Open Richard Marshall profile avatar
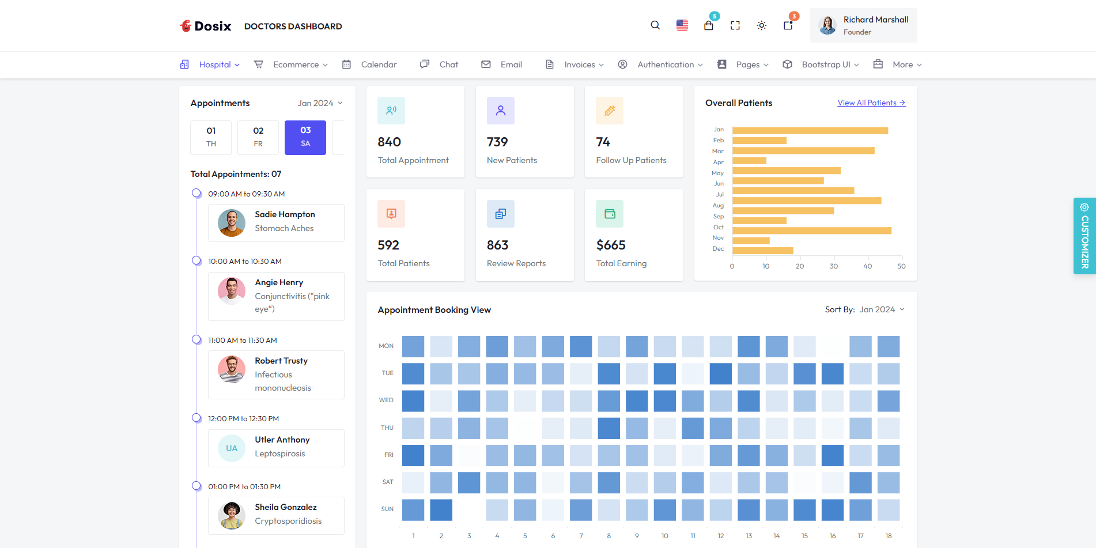1096x548 pixels. tap(827, 25)
